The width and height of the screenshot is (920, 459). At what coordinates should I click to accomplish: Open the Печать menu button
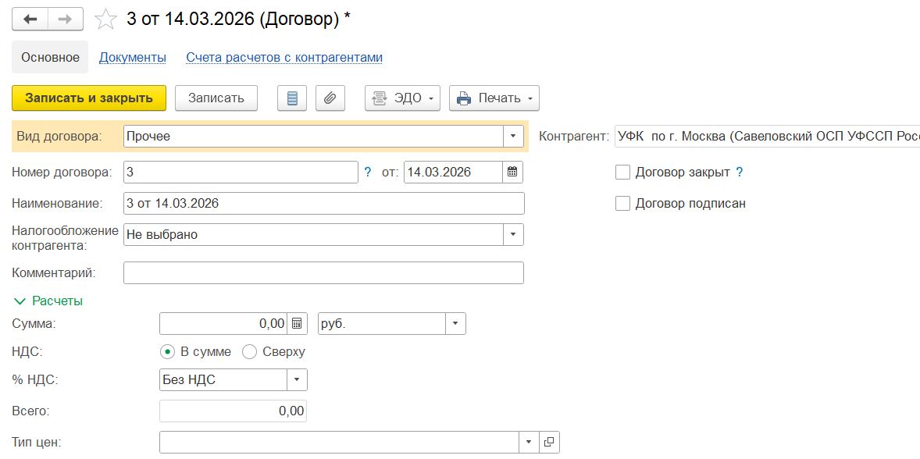(x=494, y=98)
